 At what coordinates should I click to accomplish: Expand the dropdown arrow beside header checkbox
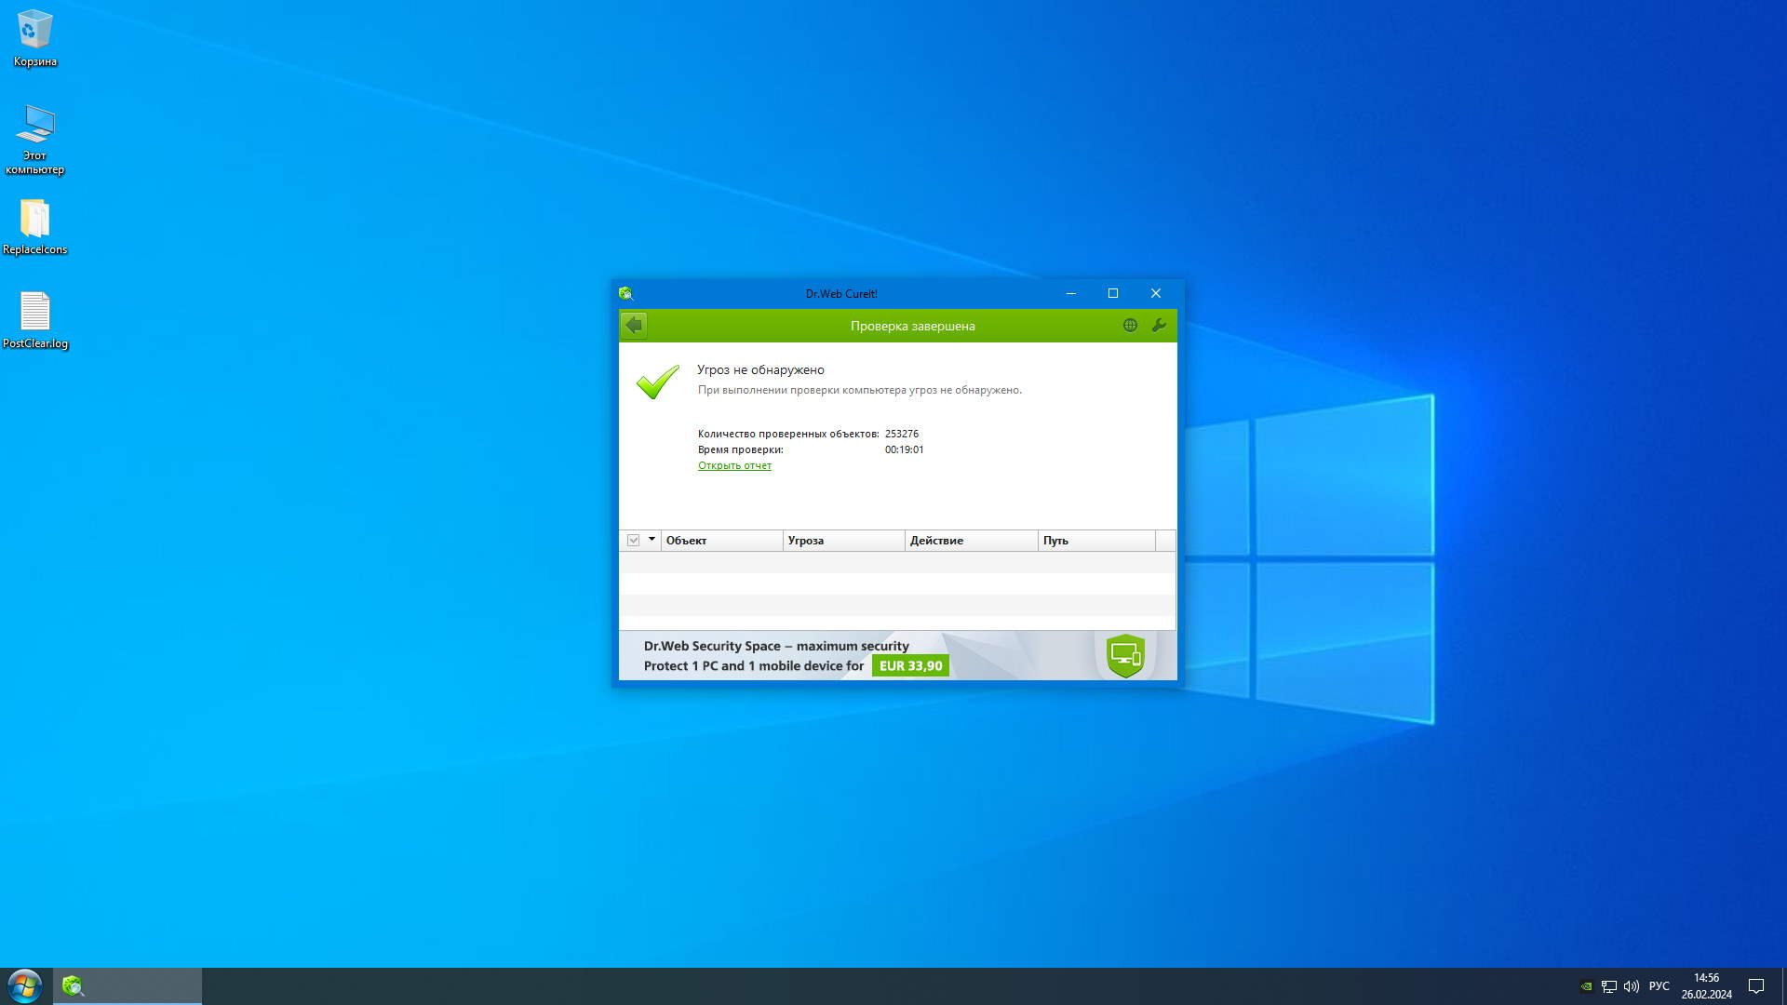[x=652, y=539]
